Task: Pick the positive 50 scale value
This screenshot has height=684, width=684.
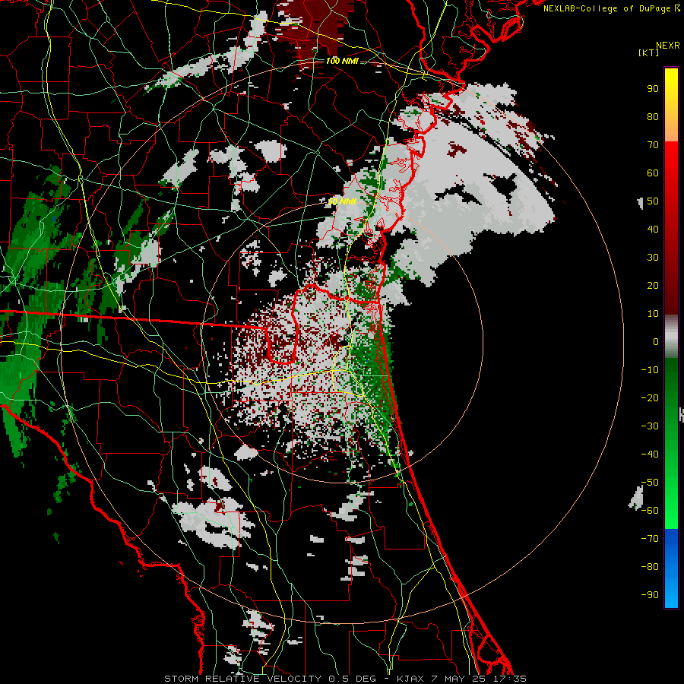Action: [x=653, y=201]
